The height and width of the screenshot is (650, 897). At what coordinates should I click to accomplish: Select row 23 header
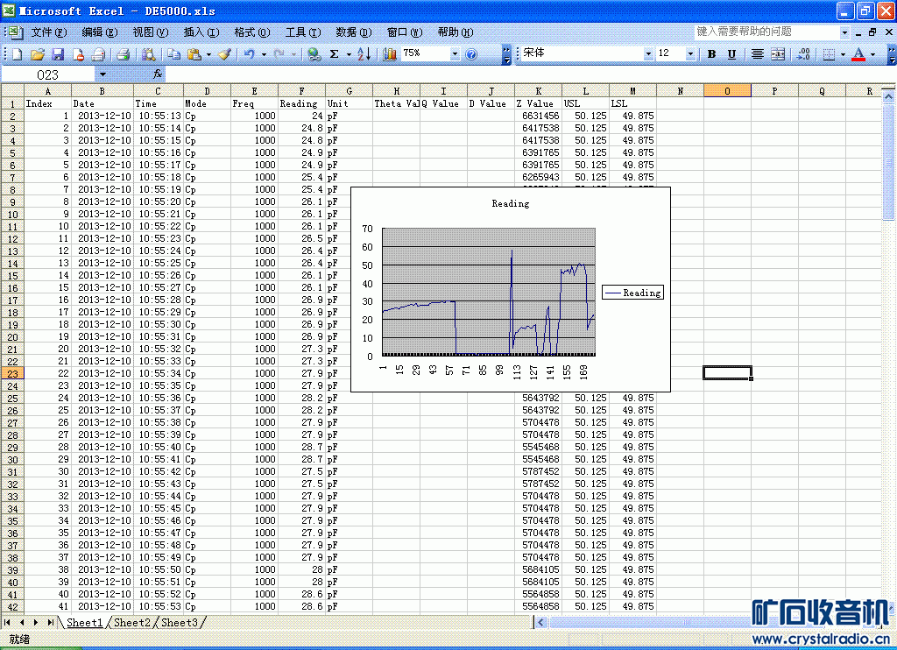(12, 374)
